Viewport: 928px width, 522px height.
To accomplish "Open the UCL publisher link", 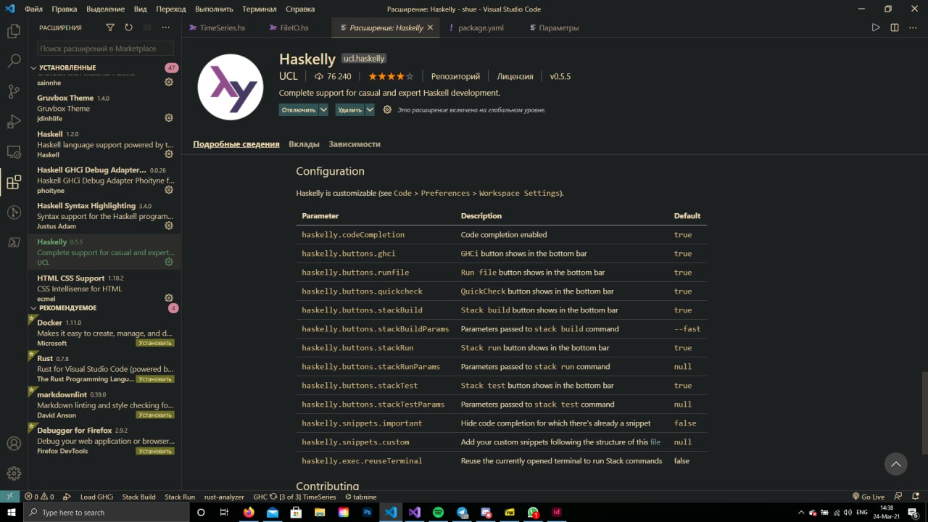I will (x=289, y=76).
